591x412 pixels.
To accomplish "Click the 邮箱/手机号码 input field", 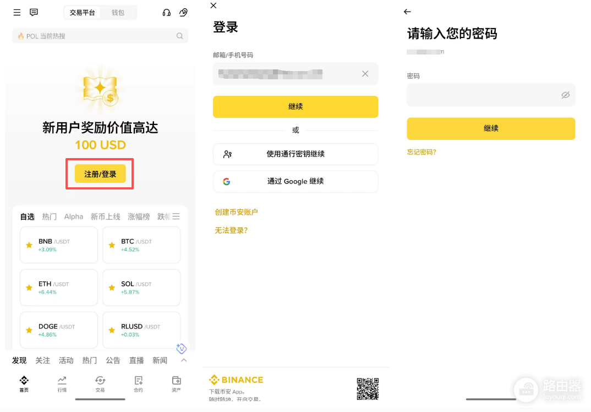I will pyautogui.click(x=295, y=74).
